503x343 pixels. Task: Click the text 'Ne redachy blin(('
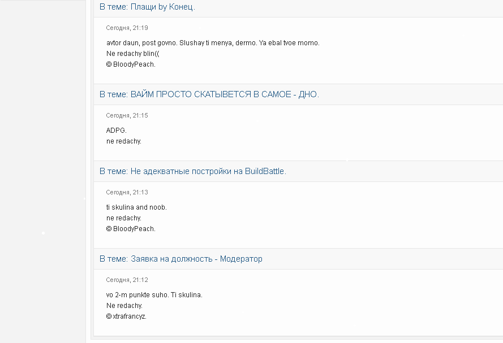pyautogui.click(x=133, y=54)
